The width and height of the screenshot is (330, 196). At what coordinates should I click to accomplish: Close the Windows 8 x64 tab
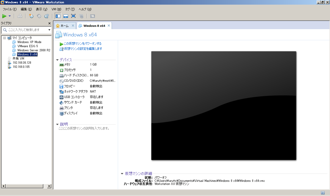coord(109,26)
